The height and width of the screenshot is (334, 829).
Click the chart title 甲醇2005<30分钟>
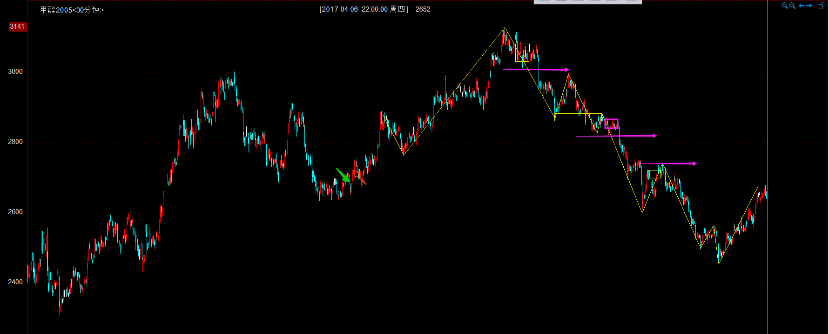click(72, 10)
